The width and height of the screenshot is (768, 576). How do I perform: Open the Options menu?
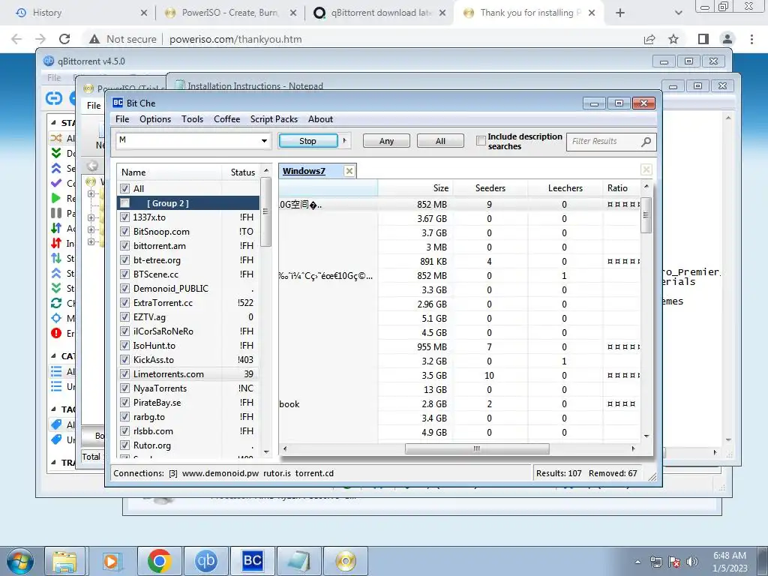(155, 119)
